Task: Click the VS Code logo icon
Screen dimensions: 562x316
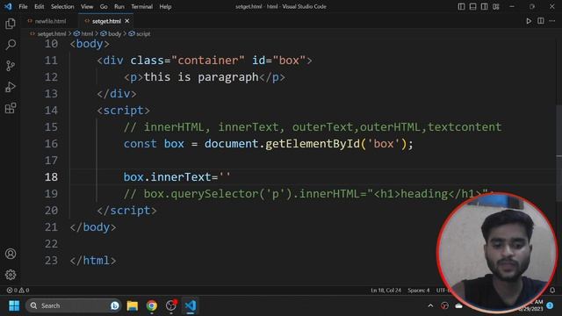Action: (8, 6)
